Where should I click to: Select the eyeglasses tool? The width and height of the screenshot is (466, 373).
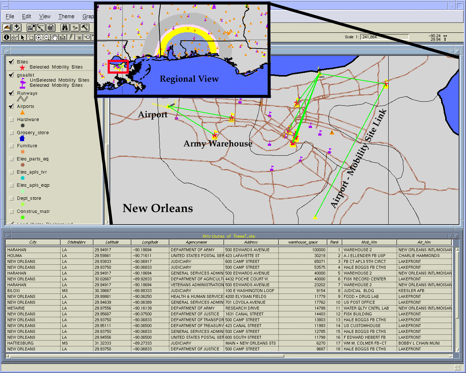(15, 37)
